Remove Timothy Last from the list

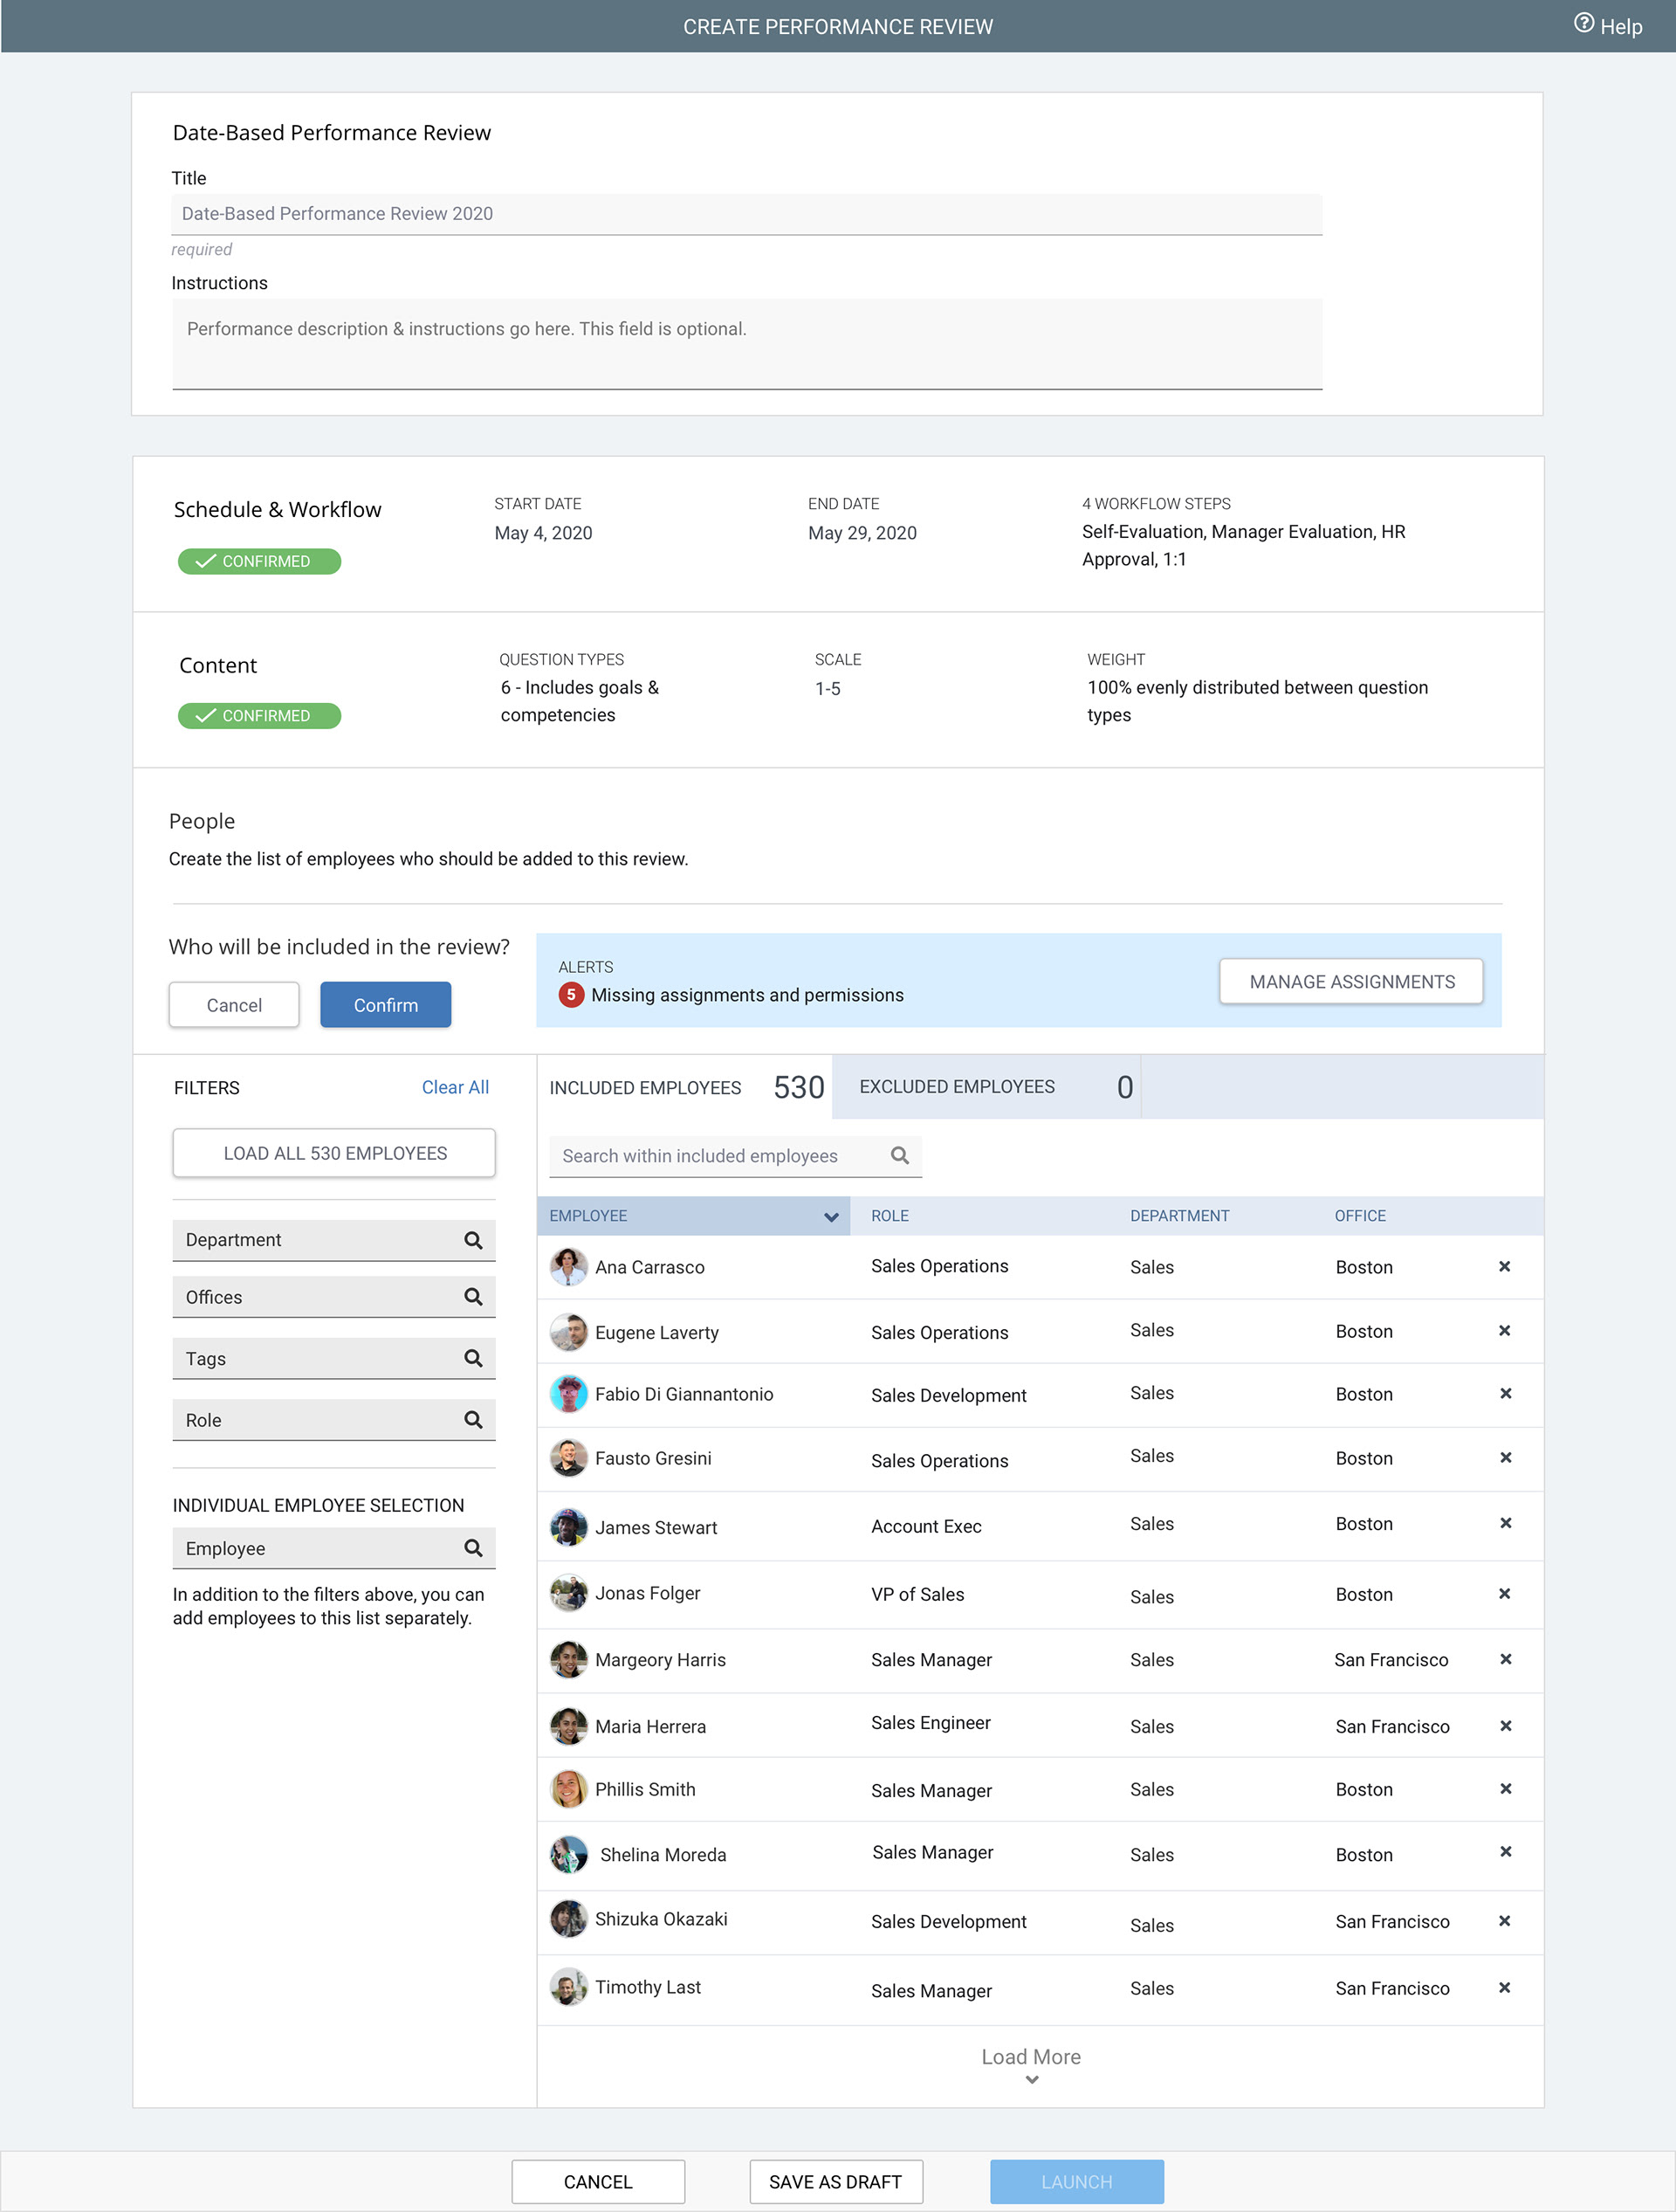[x=1503, y=1987]
